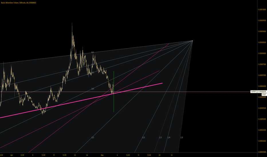Click the 0.00007500 price axis label

click(x=262, y=64)
